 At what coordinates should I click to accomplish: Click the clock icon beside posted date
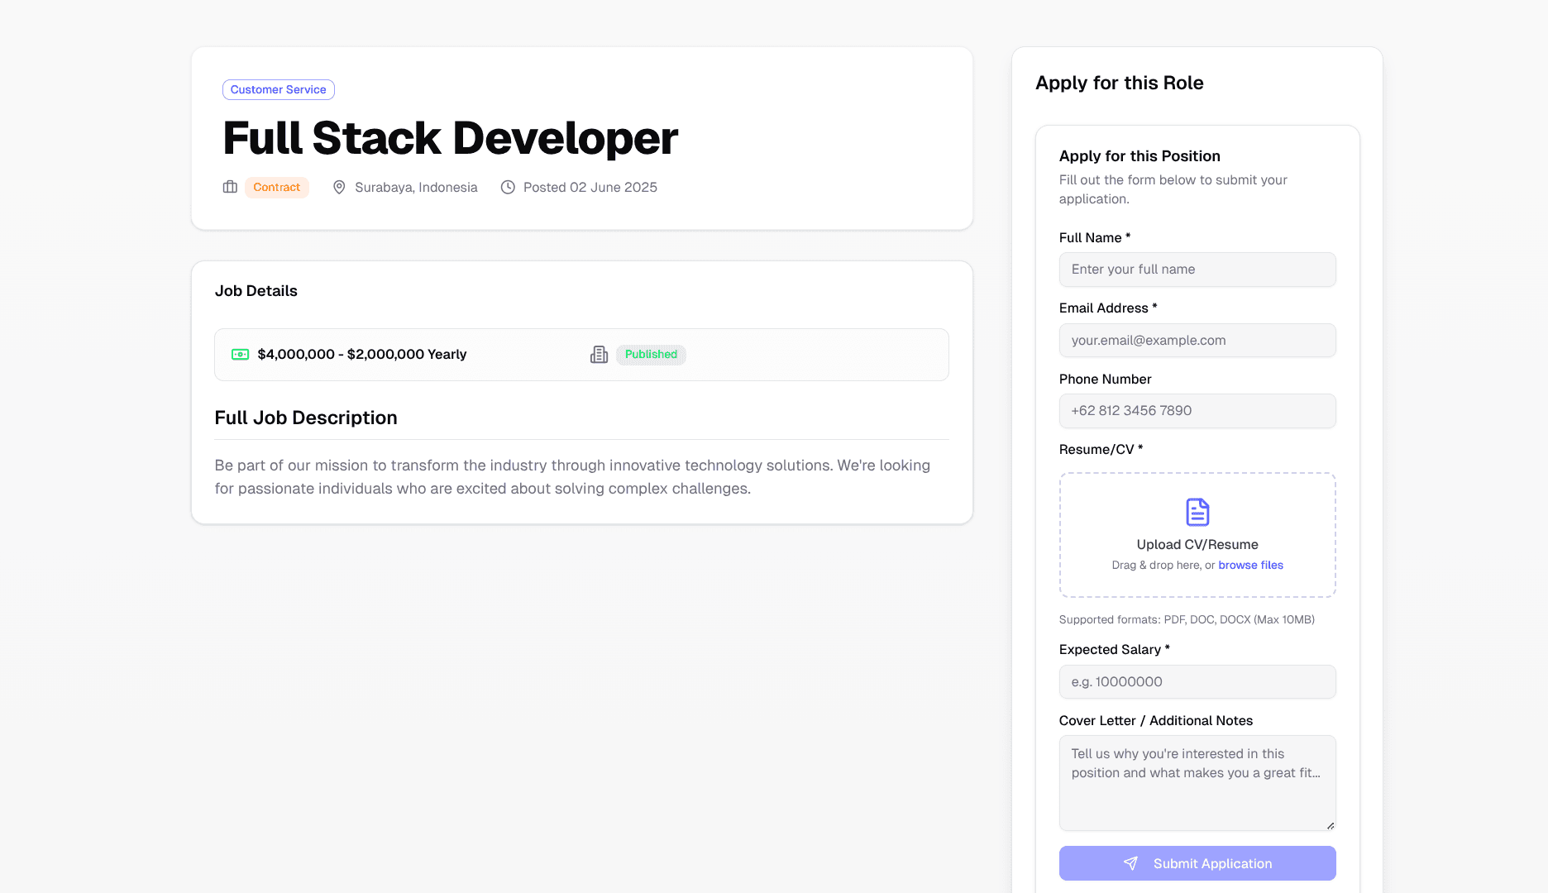coord(508,187)
